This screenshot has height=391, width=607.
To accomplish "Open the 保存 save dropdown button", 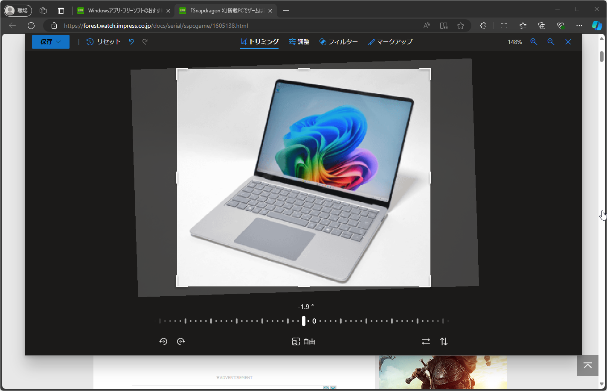I will [51, 42].
